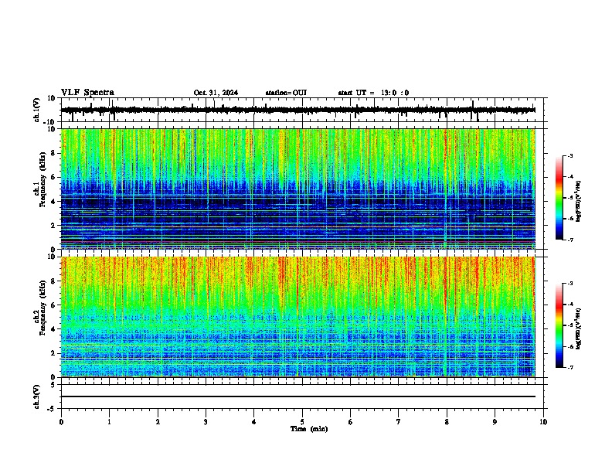Viewport: 612px width, 473px height.
Task: Click the ch.1 "Frequency (kHz)" axis label
Action: click(42, 180)
